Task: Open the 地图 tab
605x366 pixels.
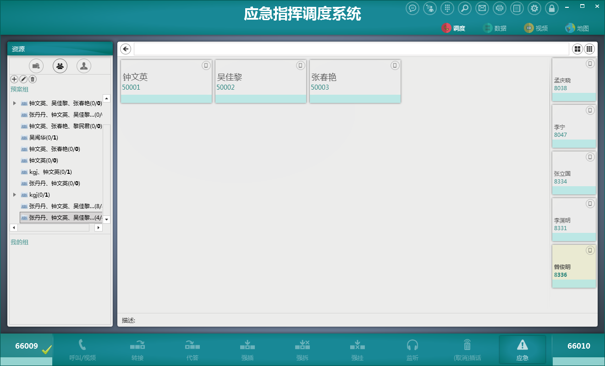Action: pyautogui.click(x=577, y=28)
